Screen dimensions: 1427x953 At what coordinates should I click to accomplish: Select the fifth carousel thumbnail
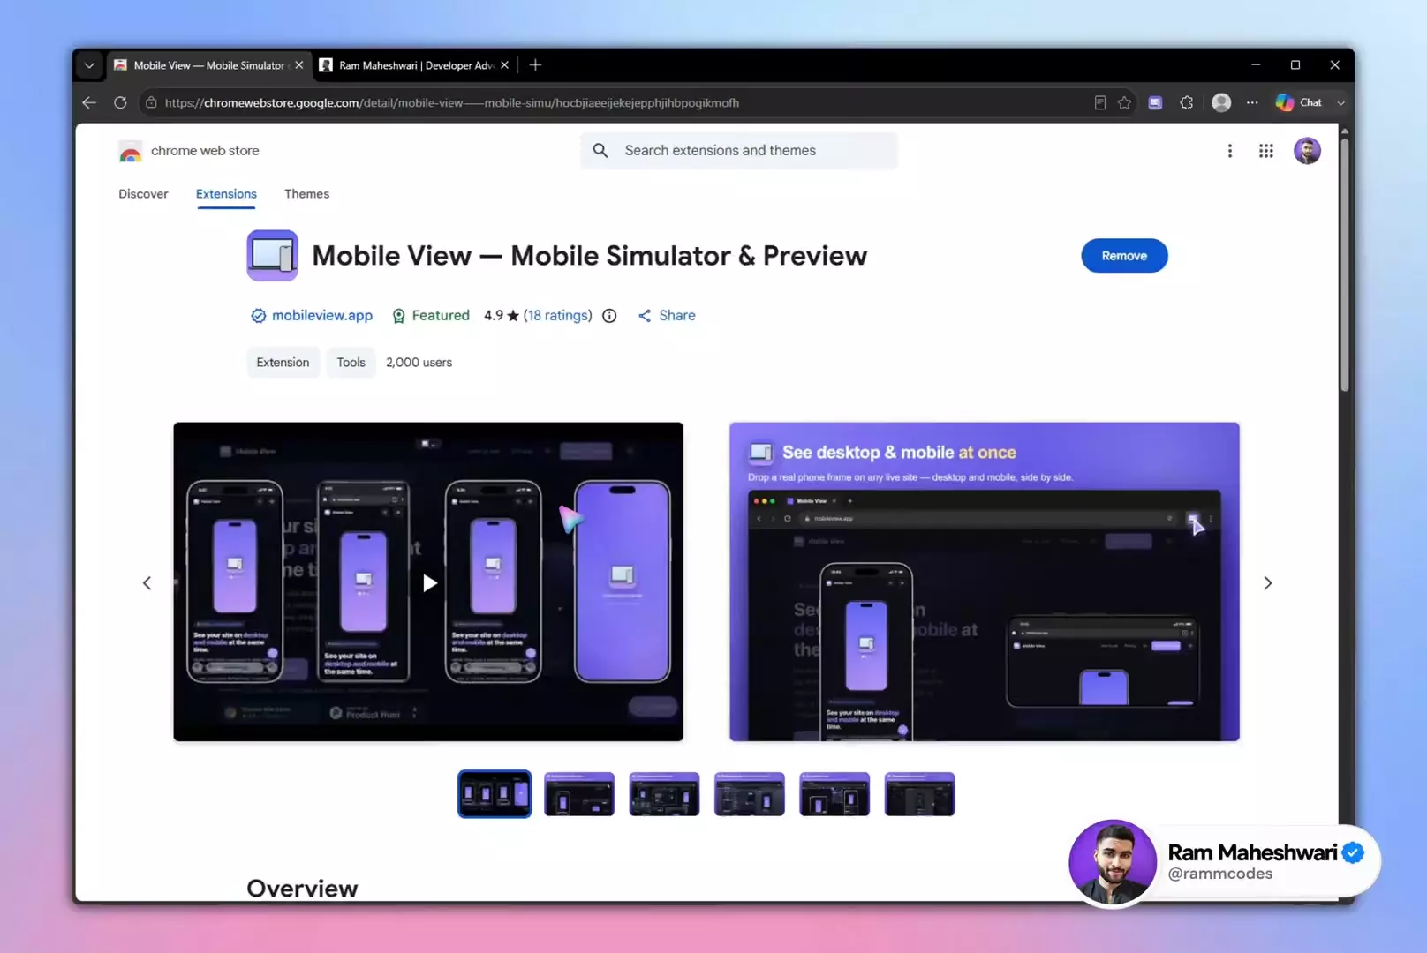point(834,794)
